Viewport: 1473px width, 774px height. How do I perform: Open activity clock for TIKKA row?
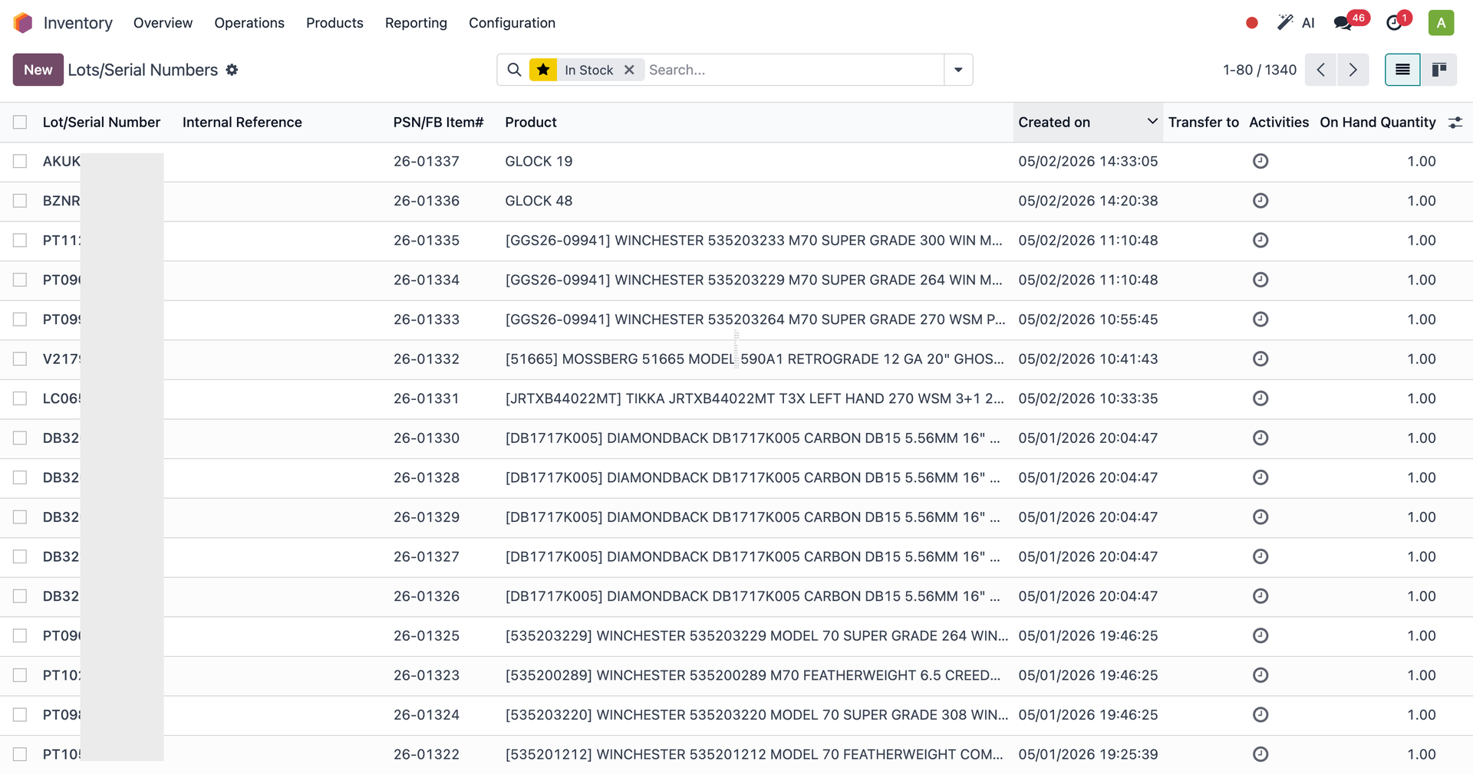tap(1260, 398)
